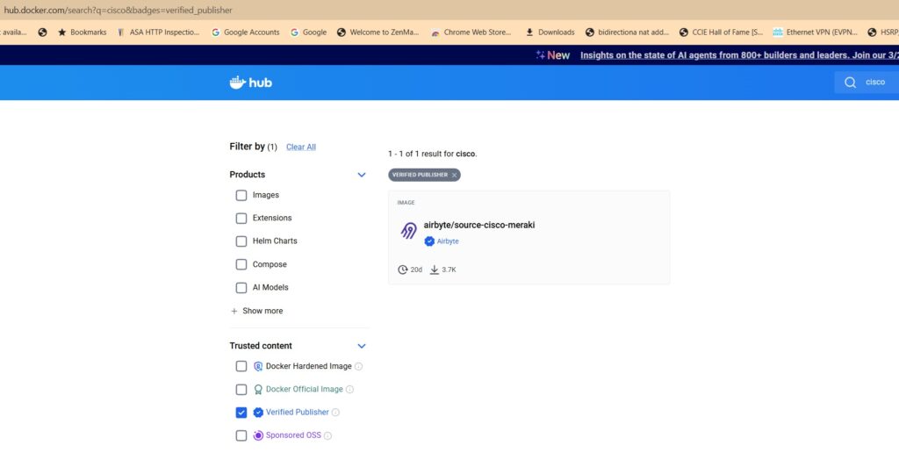Open the ASA HTTP Inspection bookmark
This screenshot has width=899, height=453.
coord(158,32)
